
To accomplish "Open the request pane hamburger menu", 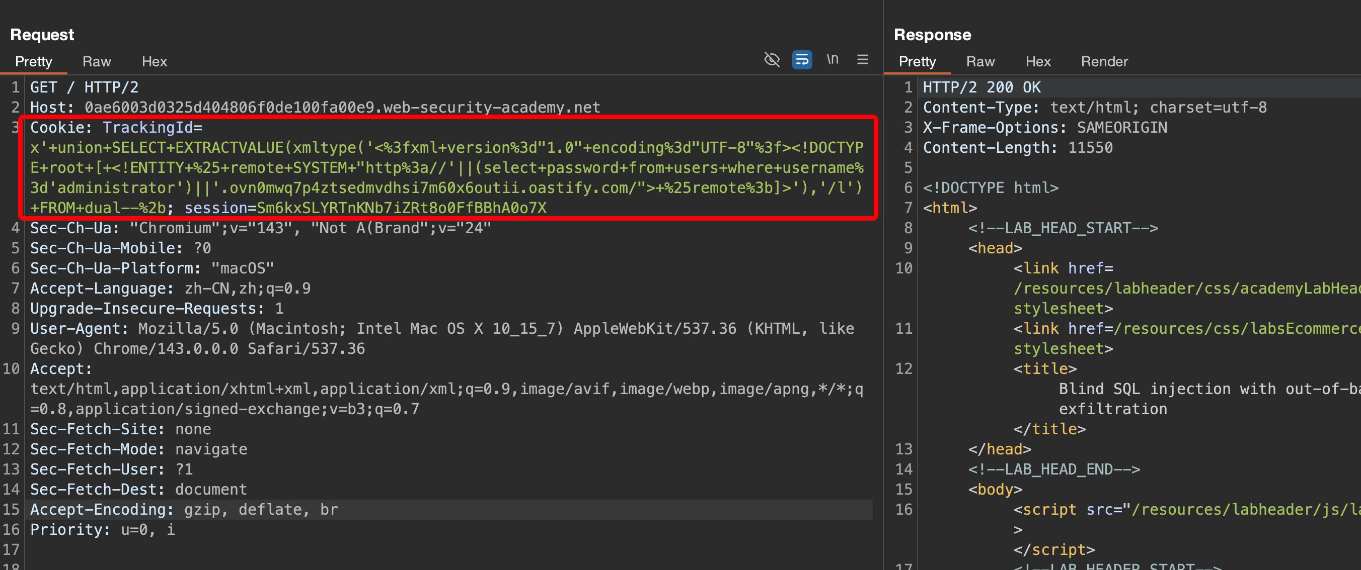I will [x=862, y=60].
